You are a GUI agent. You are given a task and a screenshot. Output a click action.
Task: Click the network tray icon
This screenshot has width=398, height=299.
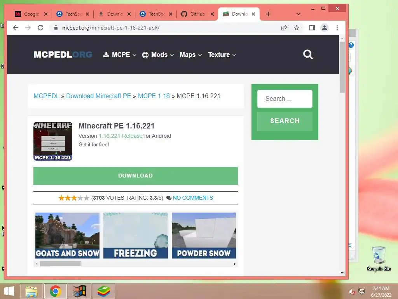click(x=361, y=292)
